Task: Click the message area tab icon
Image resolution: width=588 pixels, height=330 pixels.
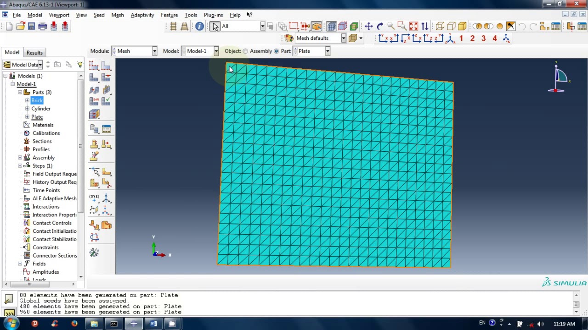Action: 9,299
